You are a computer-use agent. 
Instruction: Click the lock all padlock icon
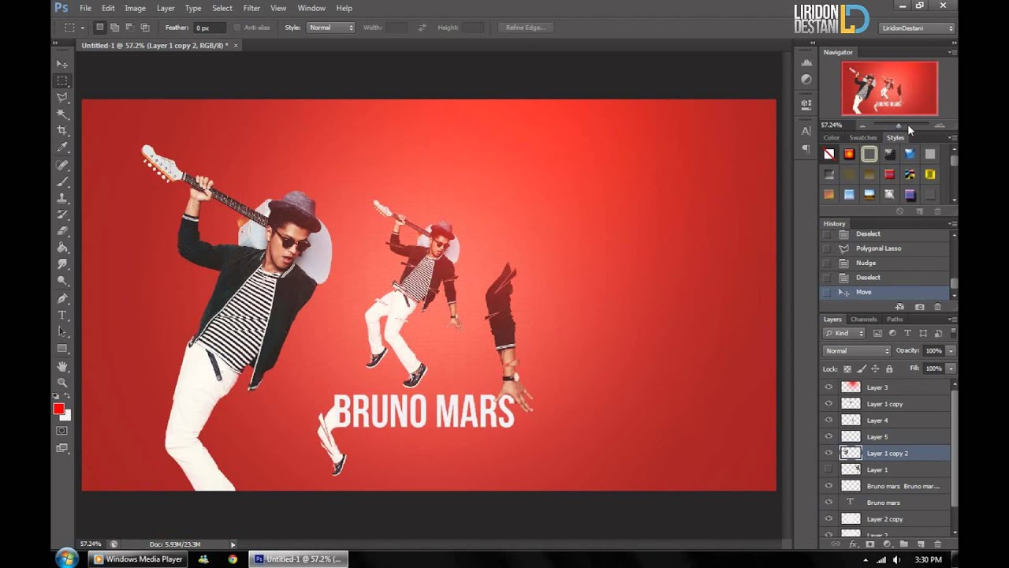(x=889, y=369)
